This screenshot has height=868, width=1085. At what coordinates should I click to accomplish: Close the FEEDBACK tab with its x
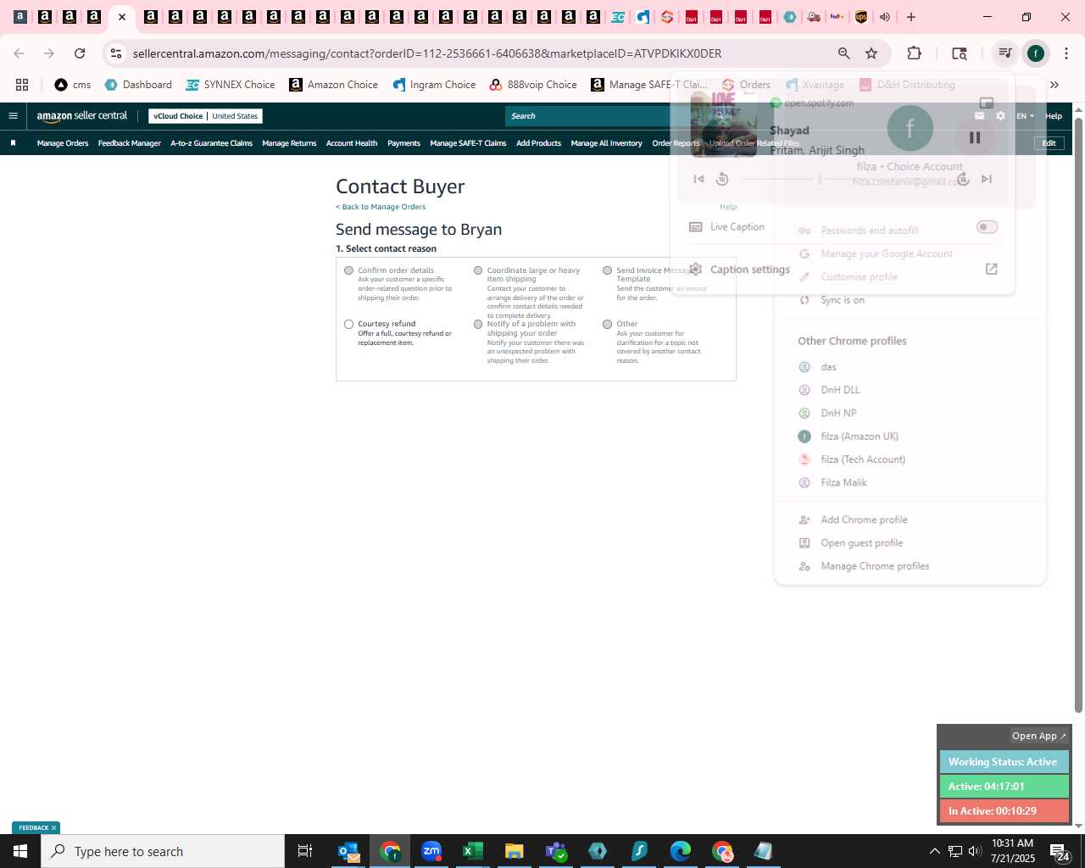coord(53,828)
